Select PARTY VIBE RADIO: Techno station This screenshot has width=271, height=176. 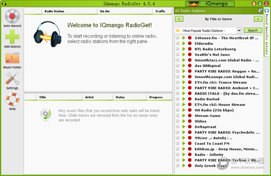(227, 160)
